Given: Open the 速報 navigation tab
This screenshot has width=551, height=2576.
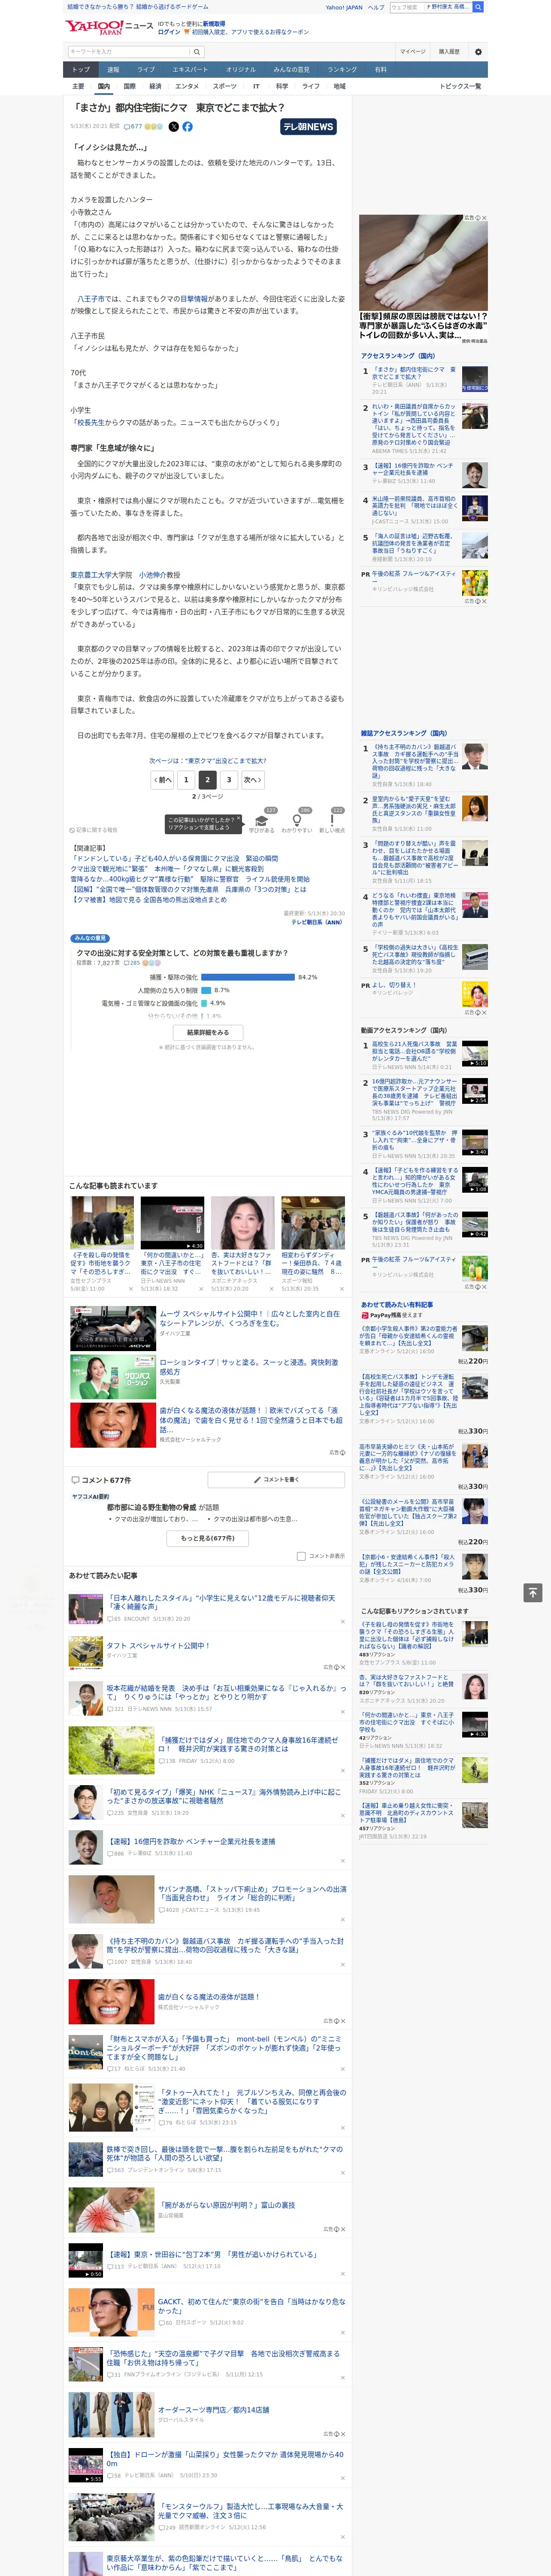Looking at the screenshot, I should coord(113,70).
